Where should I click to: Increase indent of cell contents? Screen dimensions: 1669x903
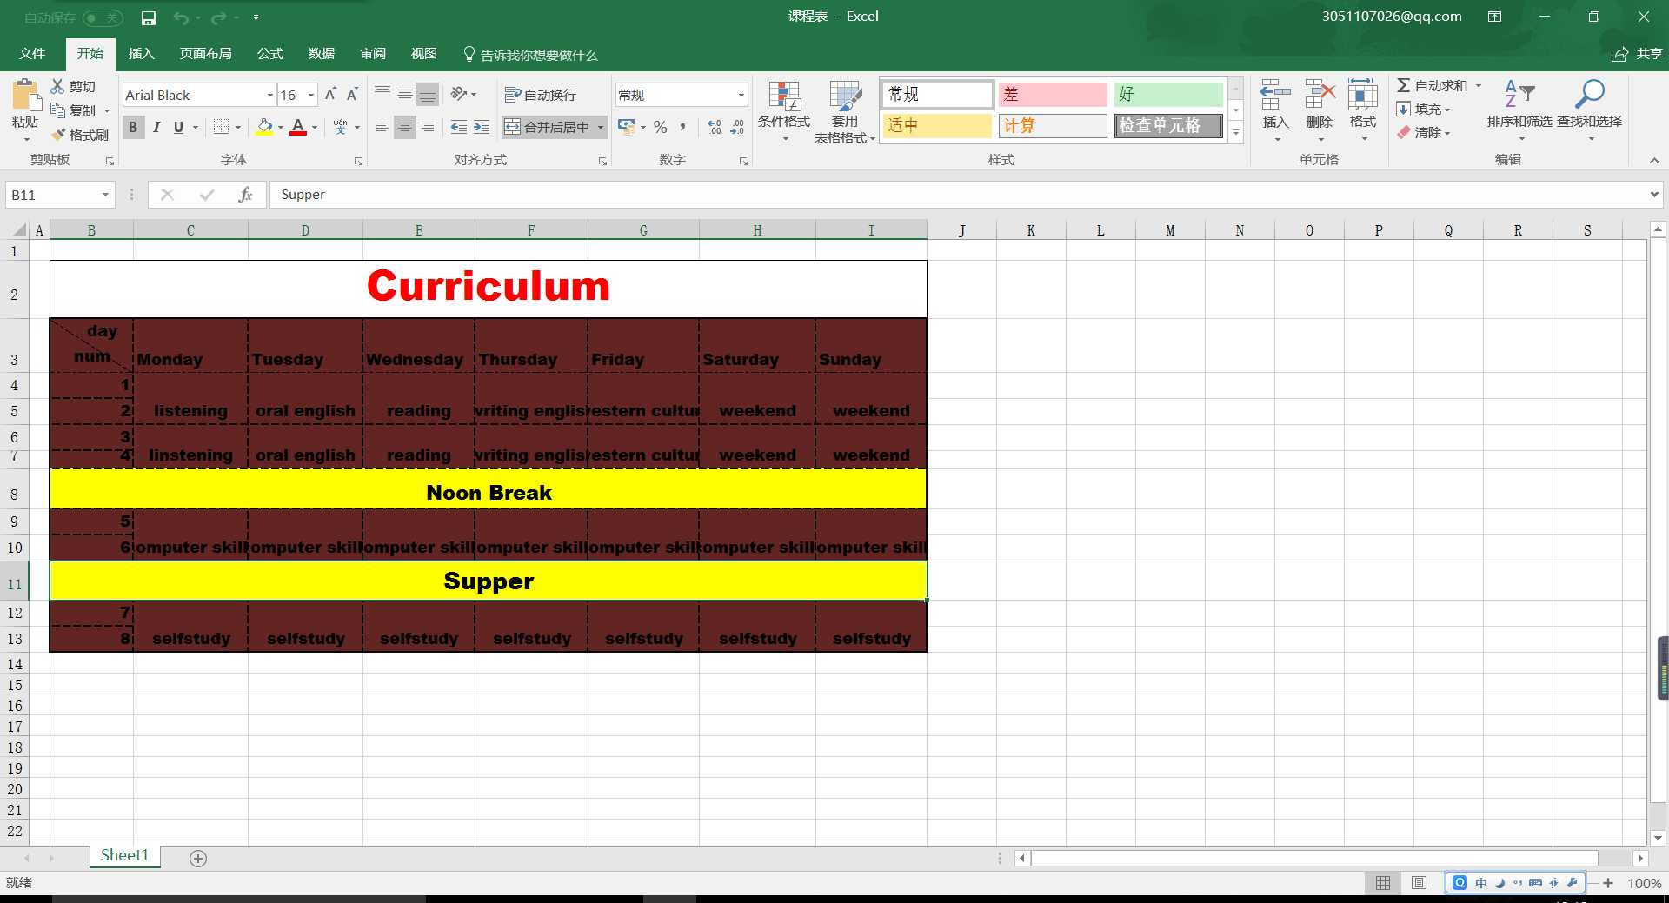(x=482, y=127)
